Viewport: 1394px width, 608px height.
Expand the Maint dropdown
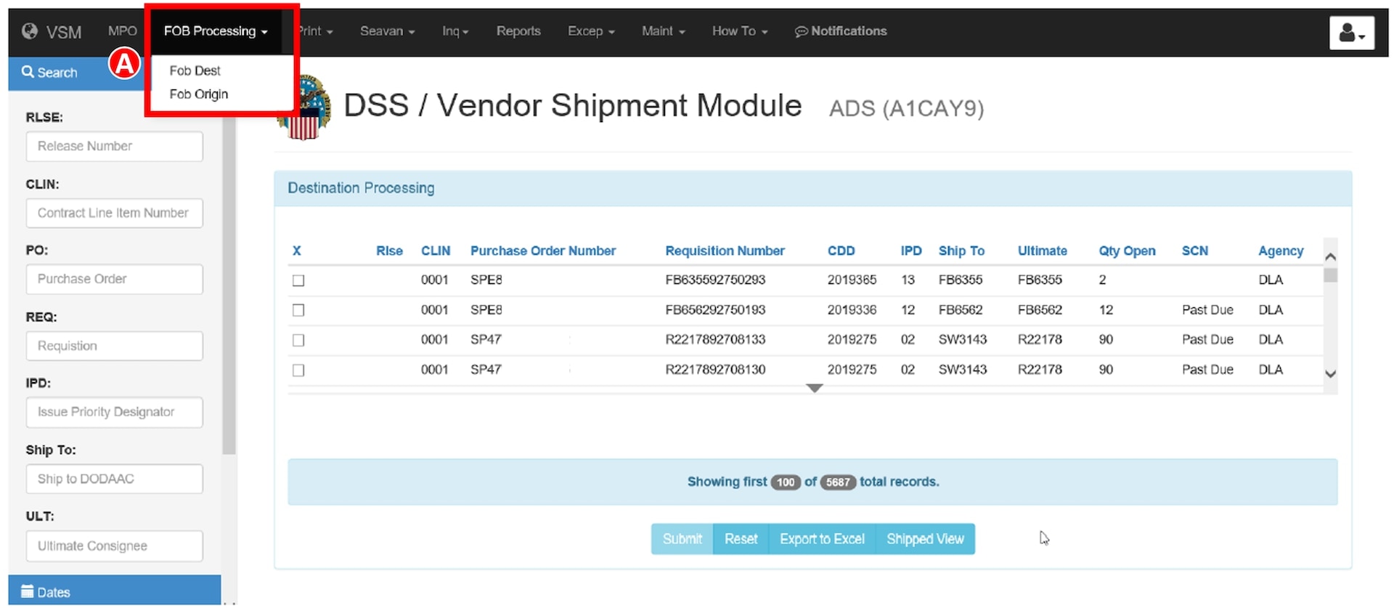663,31
